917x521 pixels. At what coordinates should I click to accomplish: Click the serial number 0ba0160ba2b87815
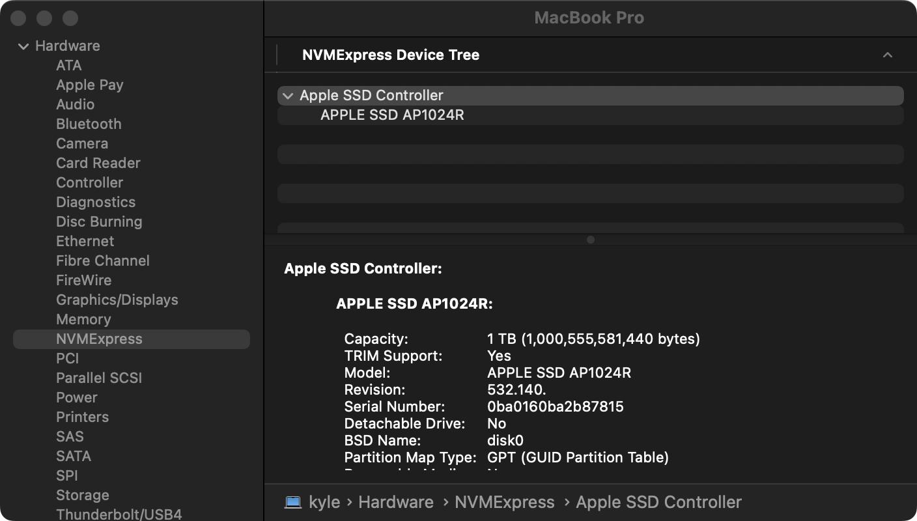click(x=556, y=406)
